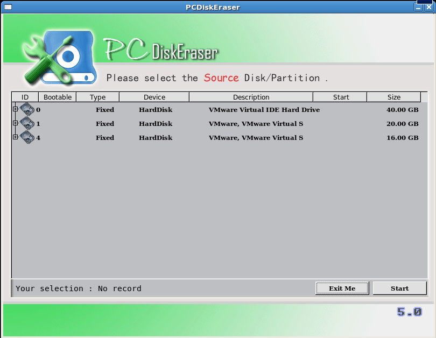Screen dimensions: 436x338
Task: Select the 16.00 GB size cell
Action: click(402, 138)
